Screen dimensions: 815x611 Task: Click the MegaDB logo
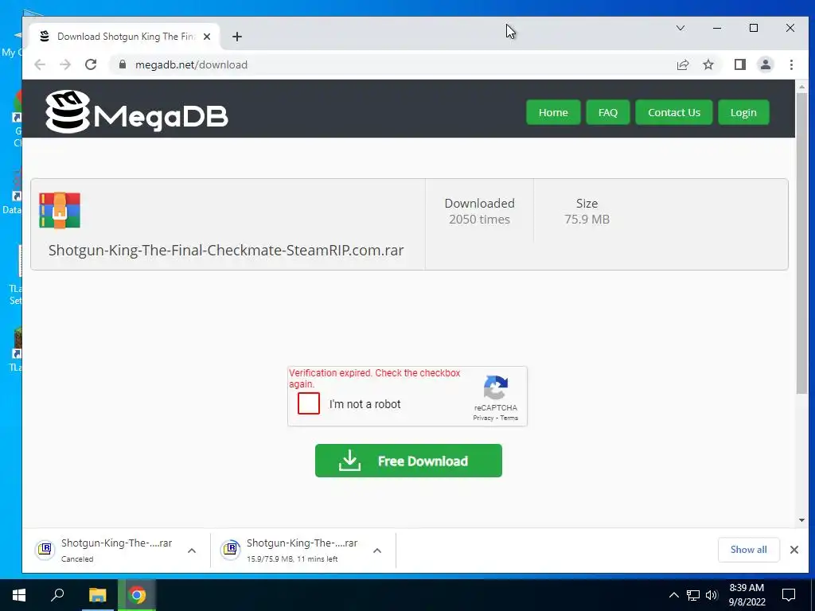[137, 111]
